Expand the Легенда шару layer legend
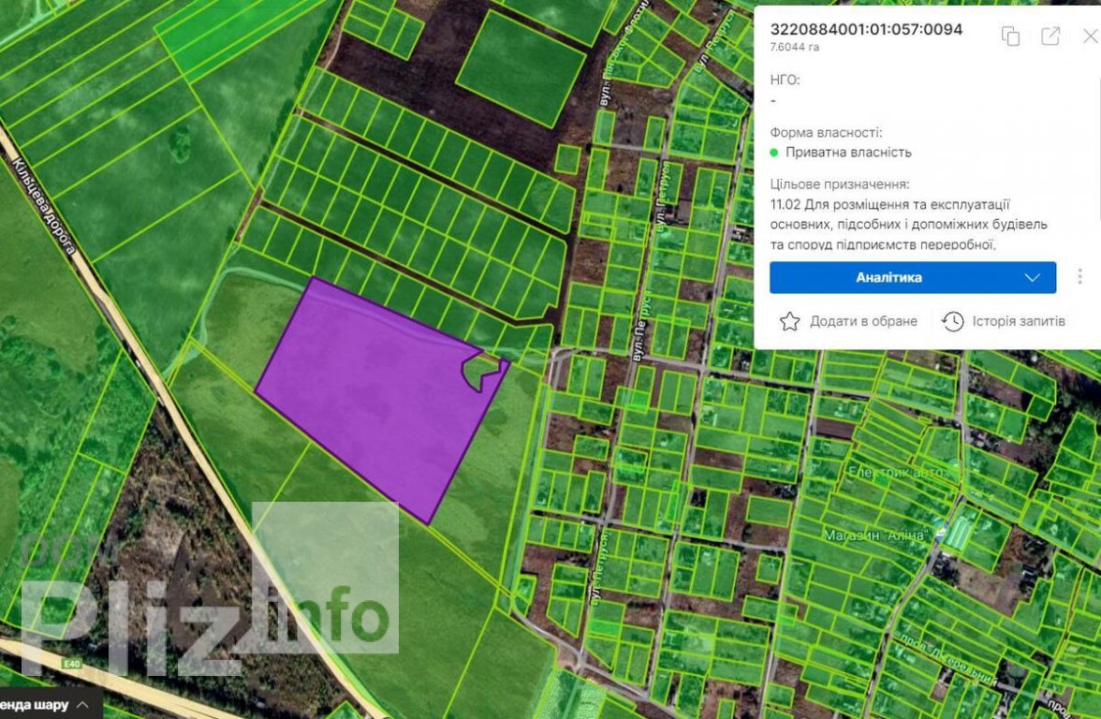The height and width of the screenshot is (719, 1101). point(47,705)
